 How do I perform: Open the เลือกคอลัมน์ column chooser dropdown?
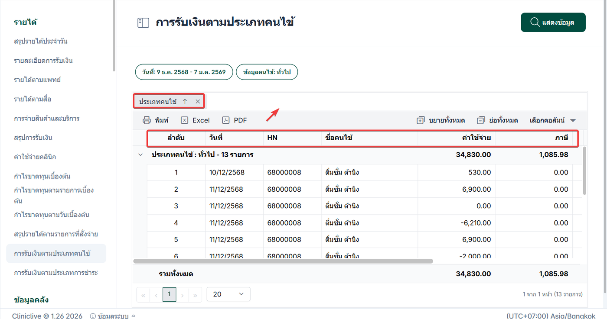tap(553, 120)
